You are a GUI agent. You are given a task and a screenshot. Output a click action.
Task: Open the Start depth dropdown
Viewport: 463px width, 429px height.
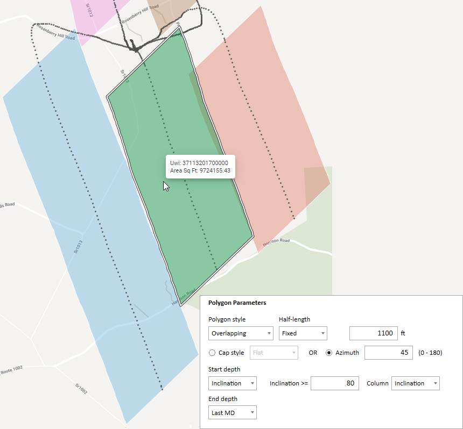pos(232,383)
